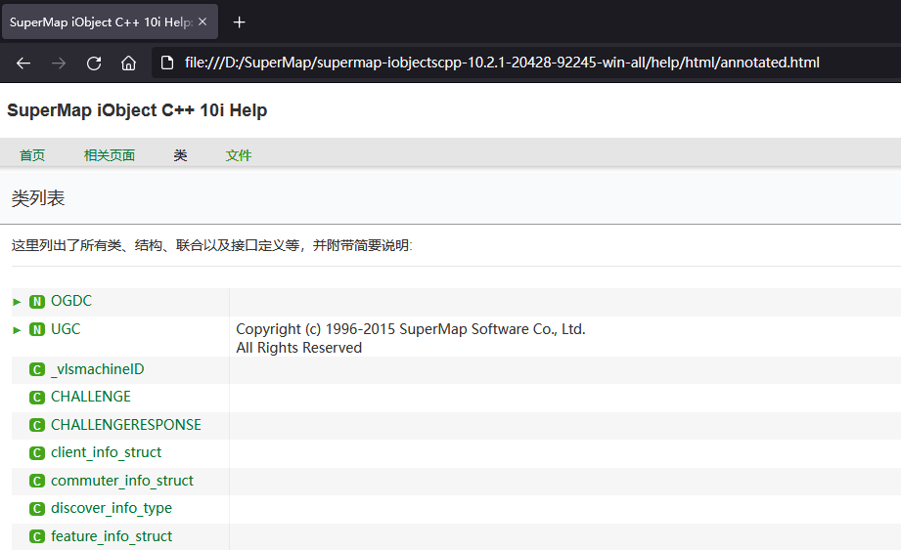
Task: Click the C icon beside discover_info_type
Action: click(37, 509)
